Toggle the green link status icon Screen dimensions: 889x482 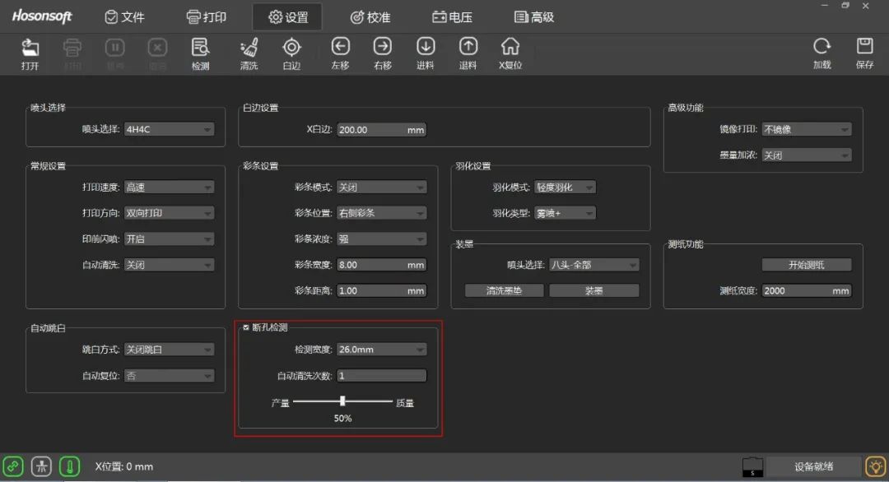(x=13, y=466)
